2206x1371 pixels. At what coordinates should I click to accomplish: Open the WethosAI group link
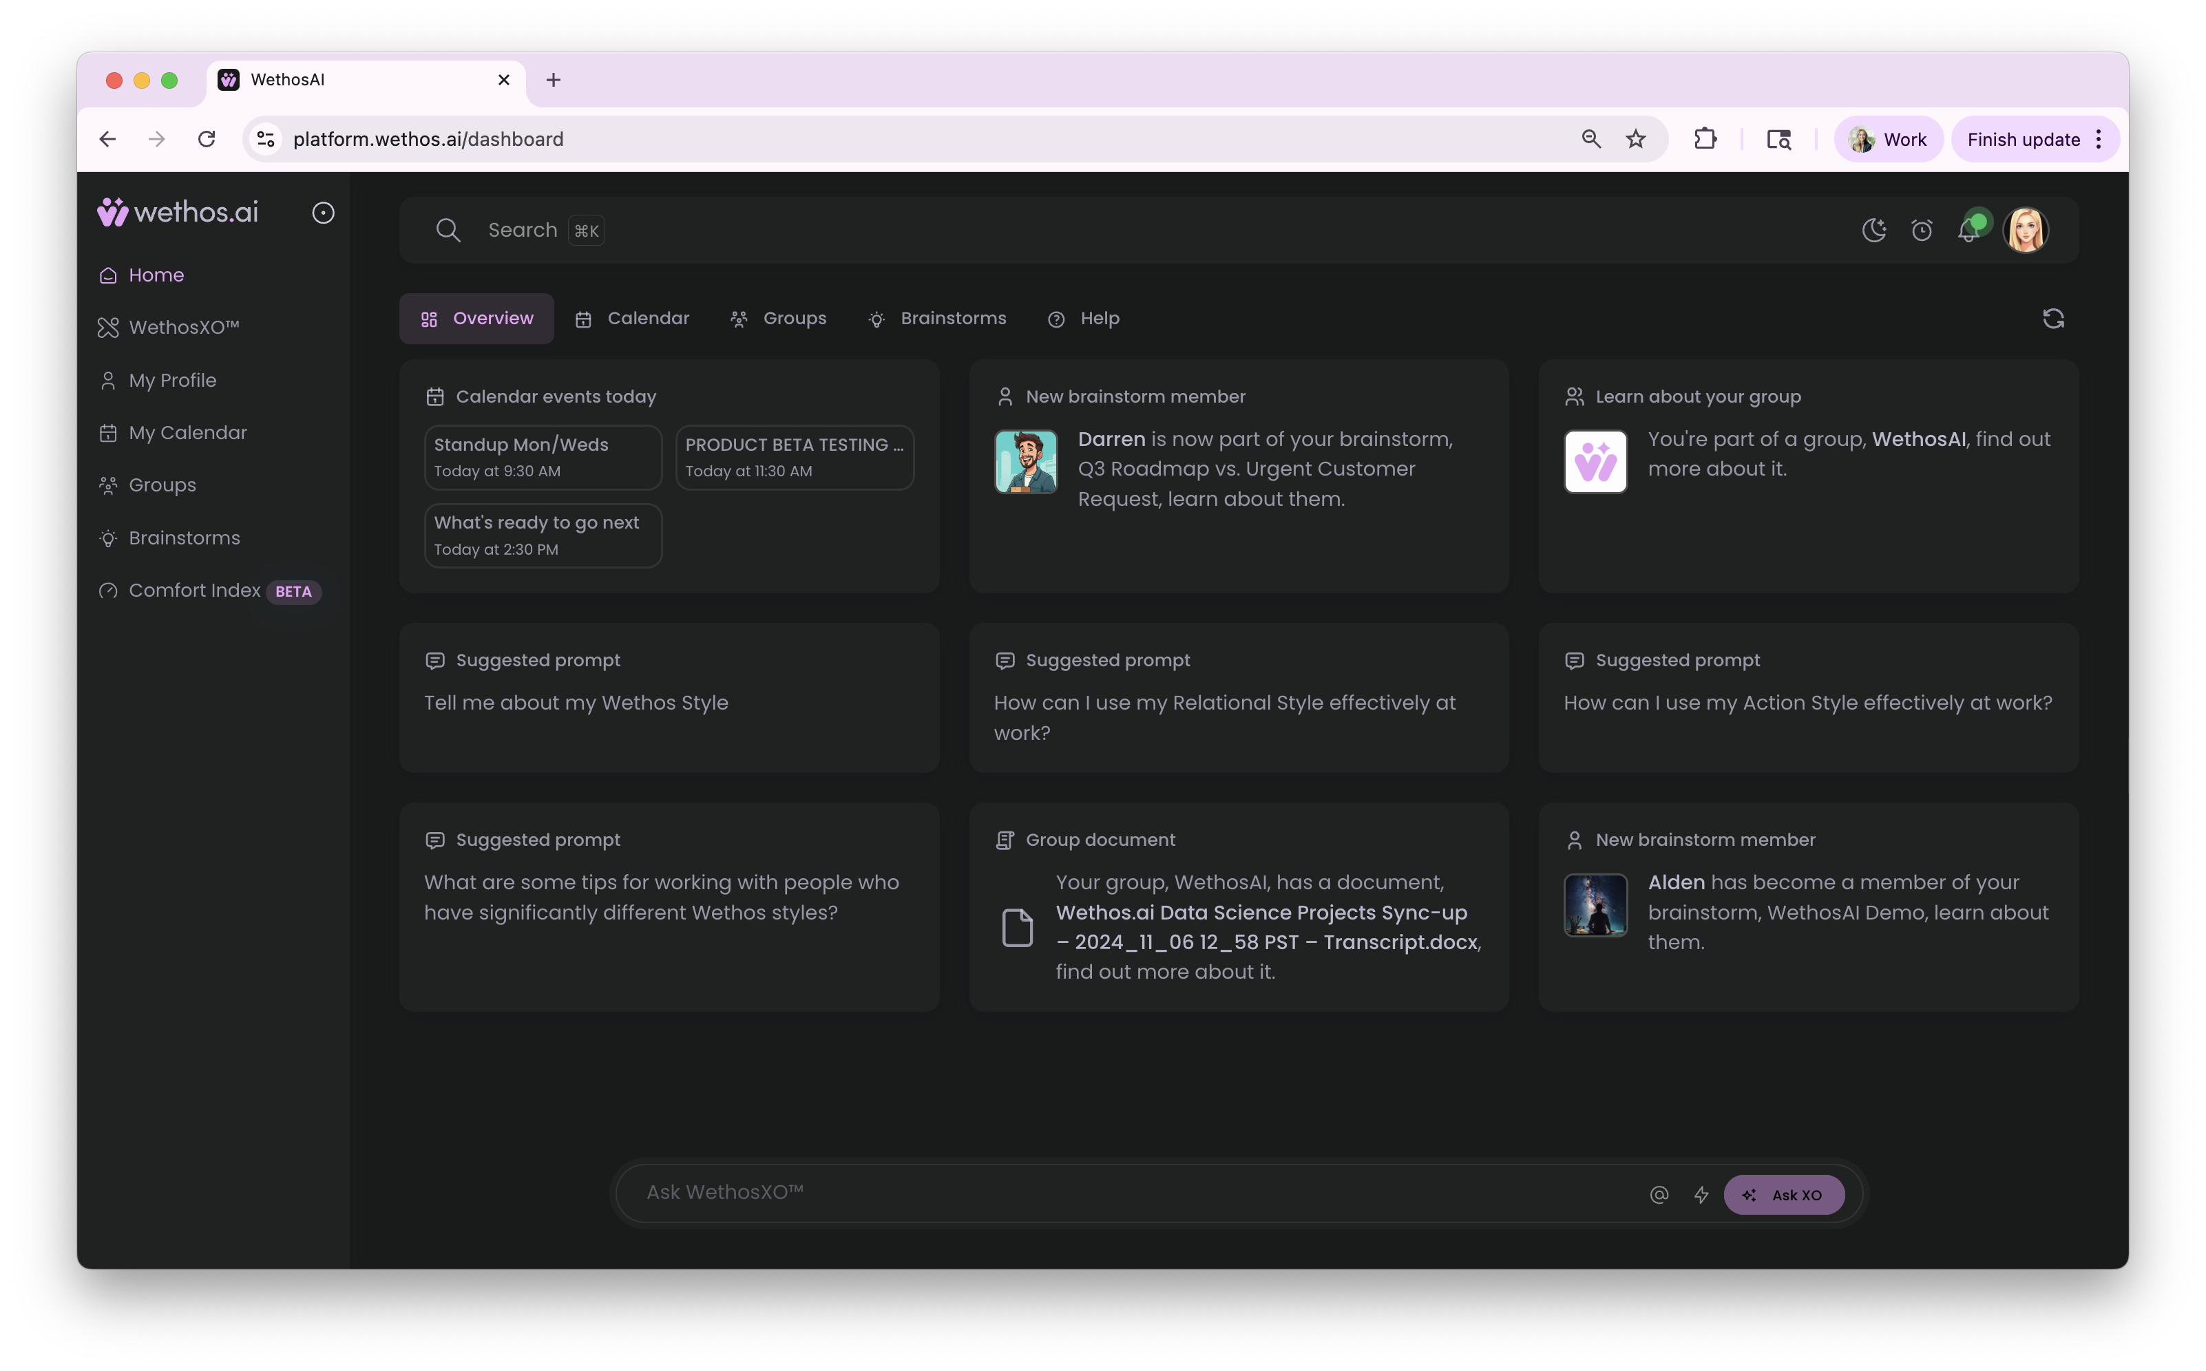pos(1918,439)
